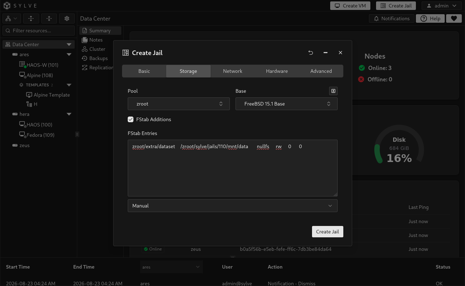Select Summary in the side menu
465x286 pixels.
100,31
